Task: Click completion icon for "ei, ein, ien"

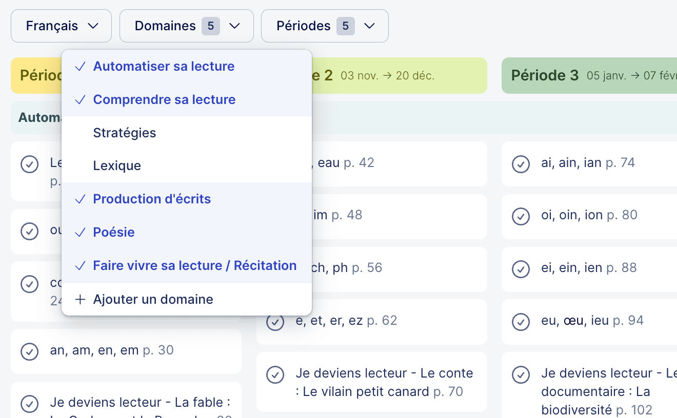Action: [521, 269]
